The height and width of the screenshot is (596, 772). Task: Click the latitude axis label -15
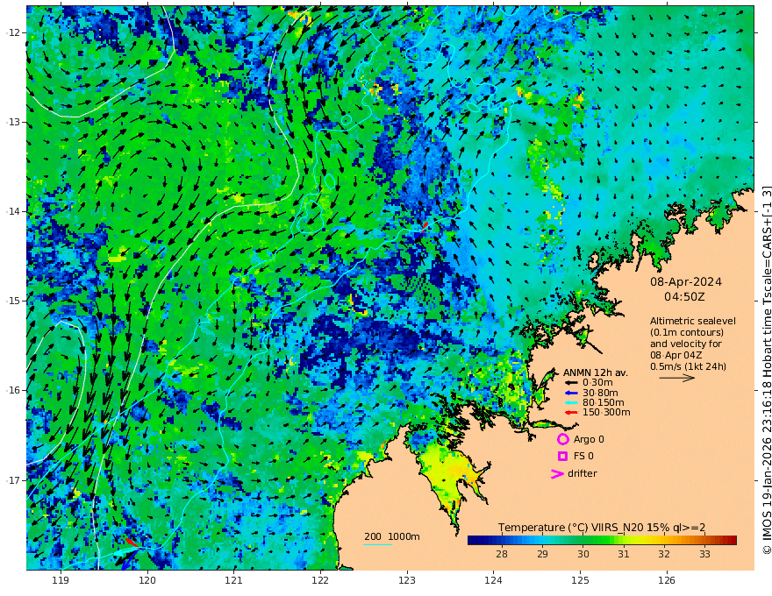click(13, 301)
